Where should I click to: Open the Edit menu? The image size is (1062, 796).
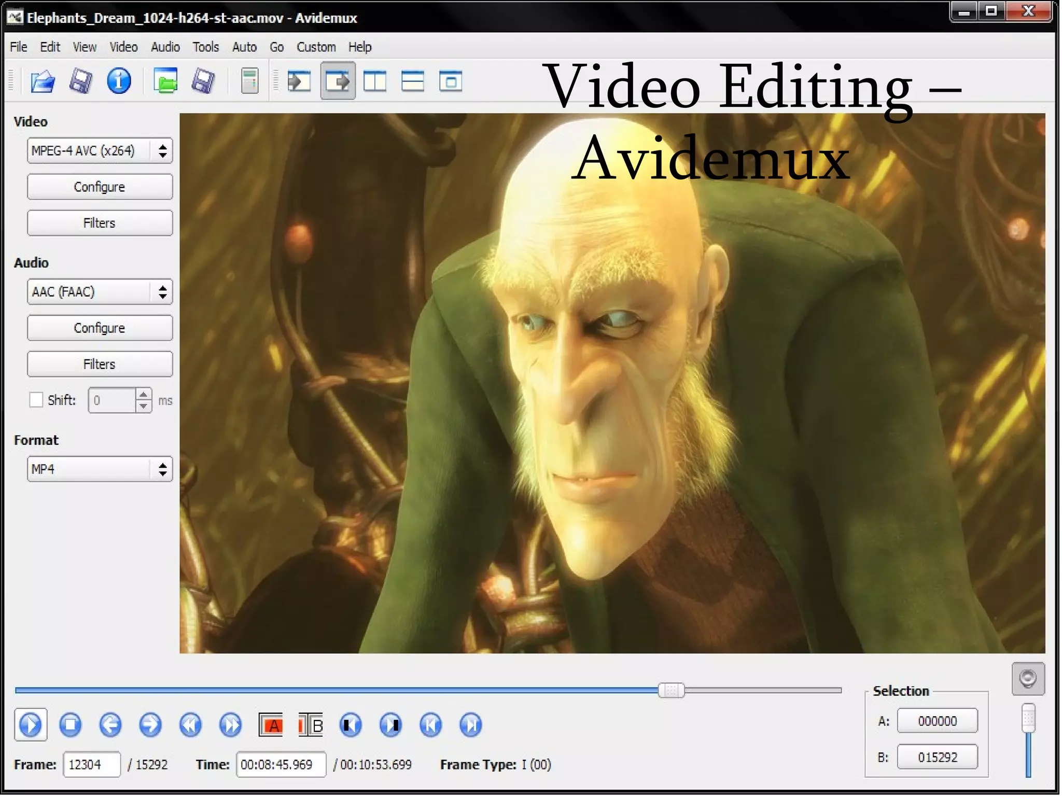[50, 47]
